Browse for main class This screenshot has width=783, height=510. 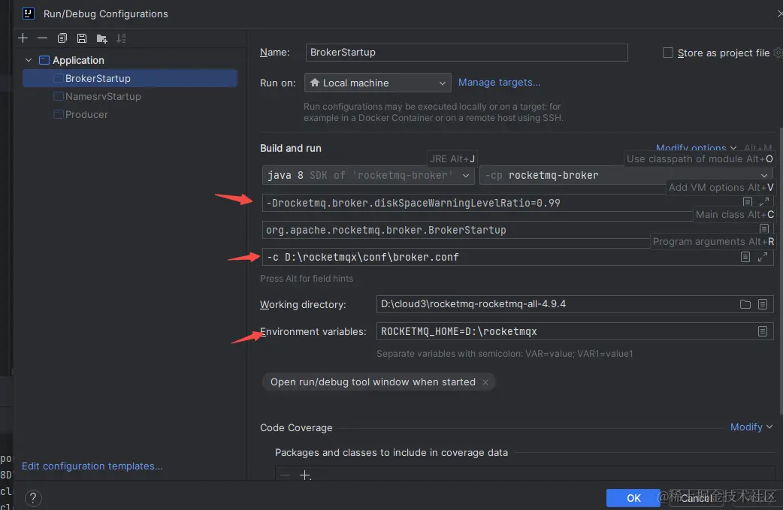pos(764,228)
